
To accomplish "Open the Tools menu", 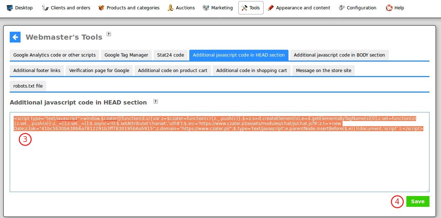I will click(x=251, y=8).
